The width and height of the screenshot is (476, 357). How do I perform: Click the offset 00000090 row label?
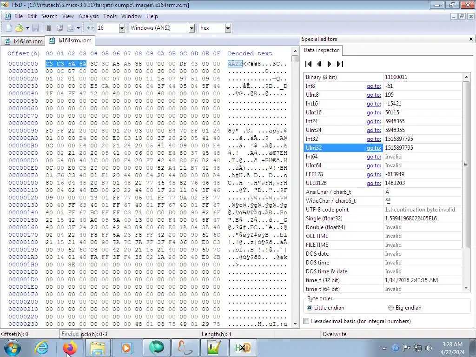tap(23, 131)
